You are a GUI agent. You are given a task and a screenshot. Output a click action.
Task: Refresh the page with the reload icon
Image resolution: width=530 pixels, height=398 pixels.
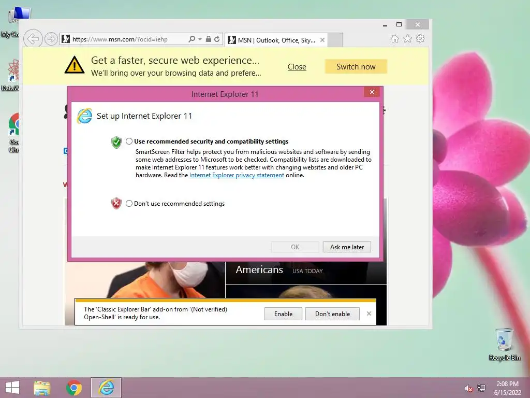pyautogui.click(x=217, y=39)
